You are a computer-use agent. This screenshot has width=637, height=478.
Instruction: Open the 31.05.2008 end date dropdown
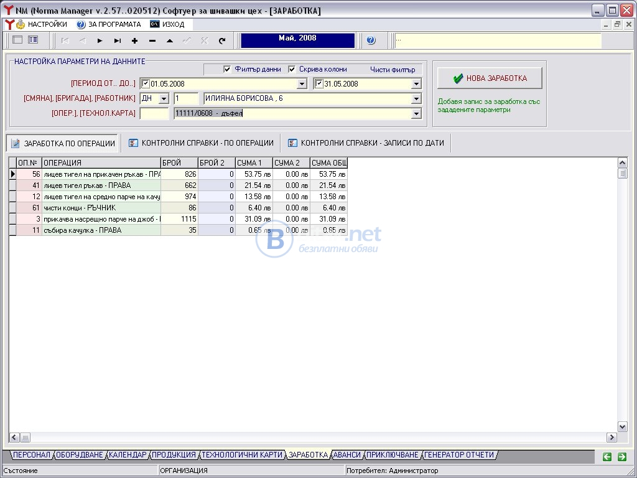(x=416, y=84)
